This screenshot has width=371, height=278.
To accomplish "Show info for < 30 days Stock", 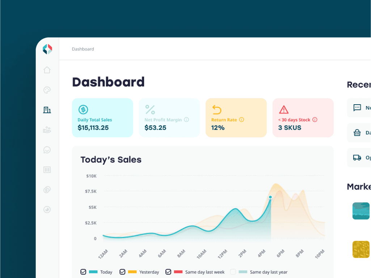I will 315,120.
